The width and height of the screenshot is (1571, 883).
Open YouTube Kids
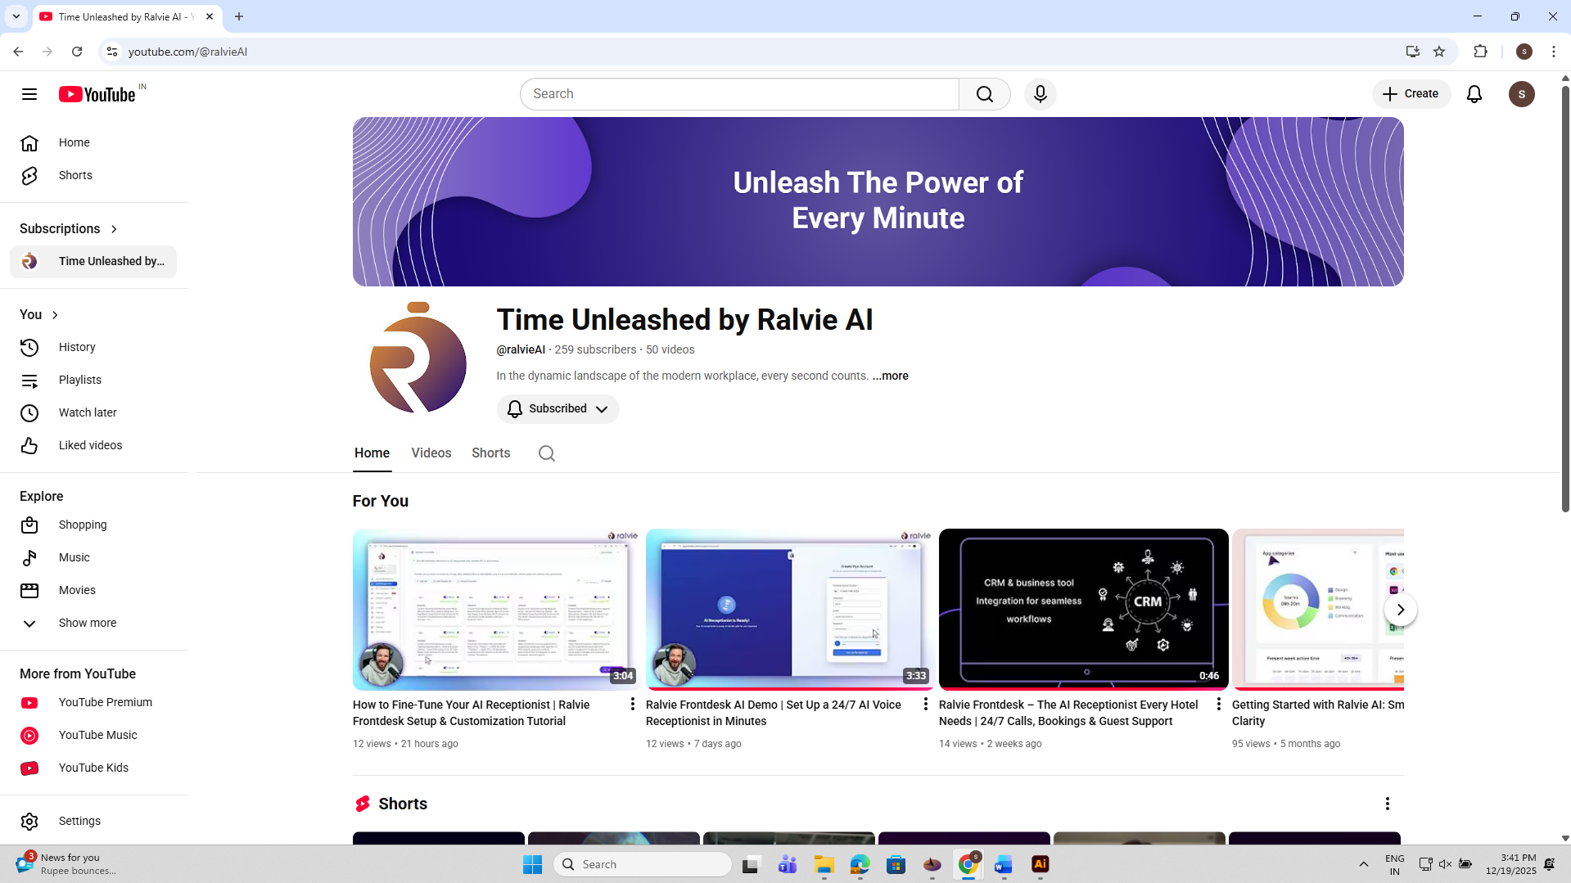(x=93, y=768)
